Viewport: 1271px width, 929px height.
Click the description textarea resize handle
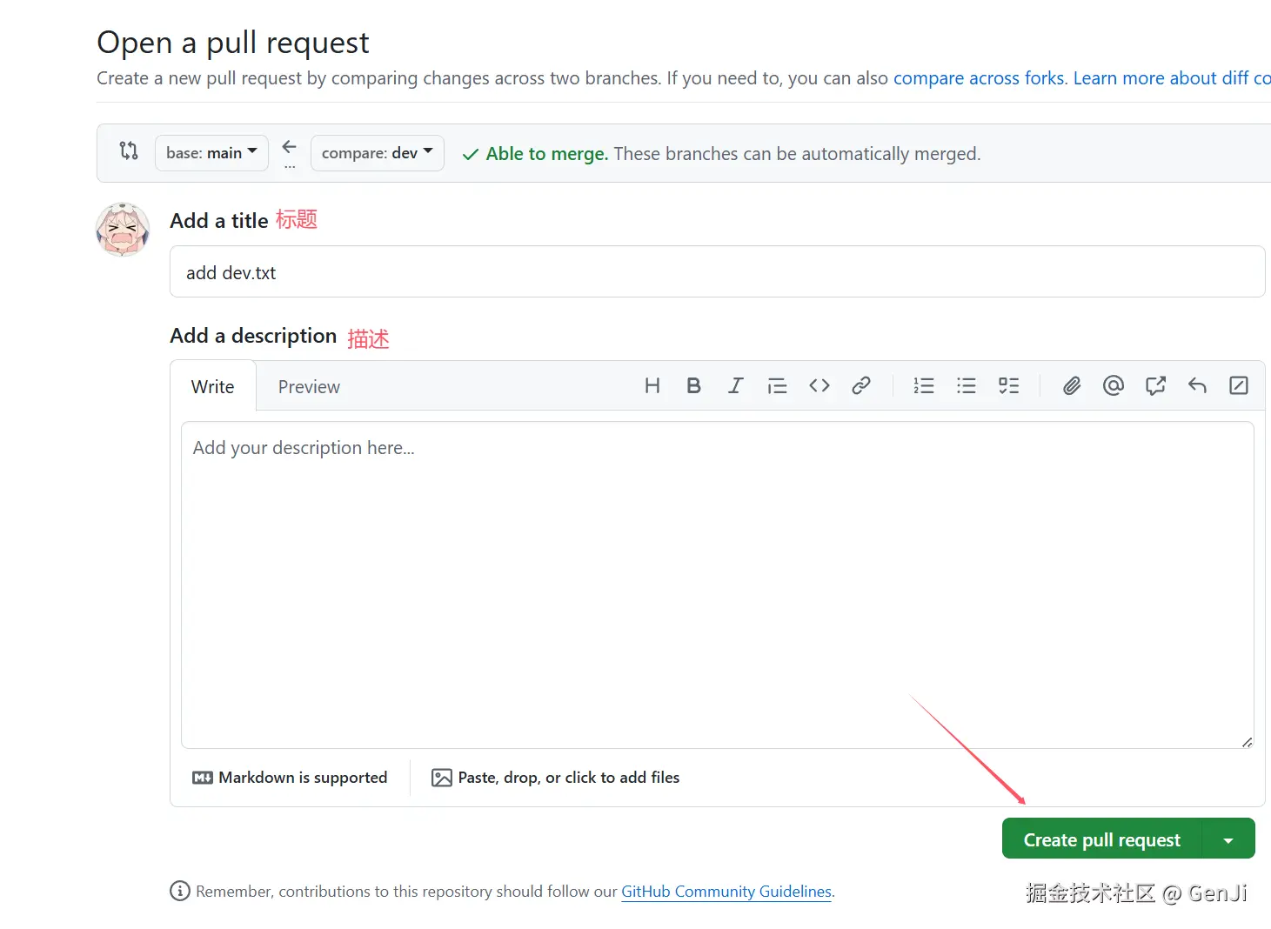(x=1247, y=742)
